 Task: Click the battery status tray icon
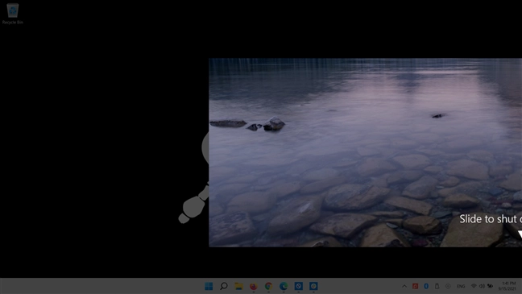coord(490,286)
